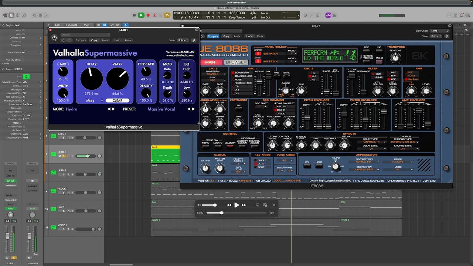Click the Massive Vocal preset name
This screenshot has height=266, width=473.
161,109
